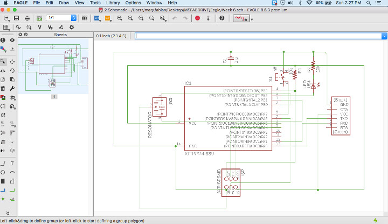Select the Delete trash can tool
388x224 pixels.
coord(3,88)
